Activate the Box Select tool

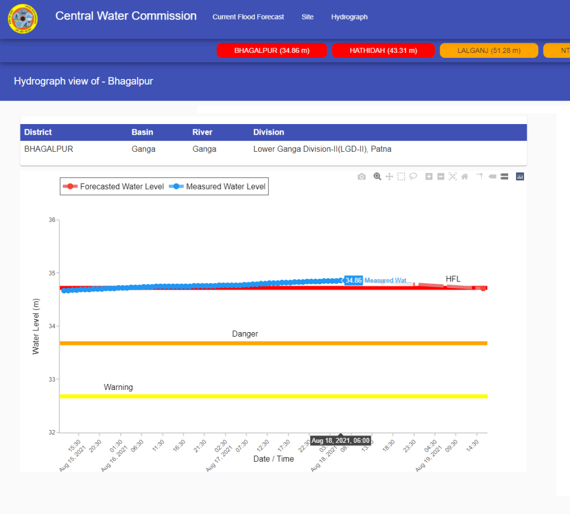401,176
